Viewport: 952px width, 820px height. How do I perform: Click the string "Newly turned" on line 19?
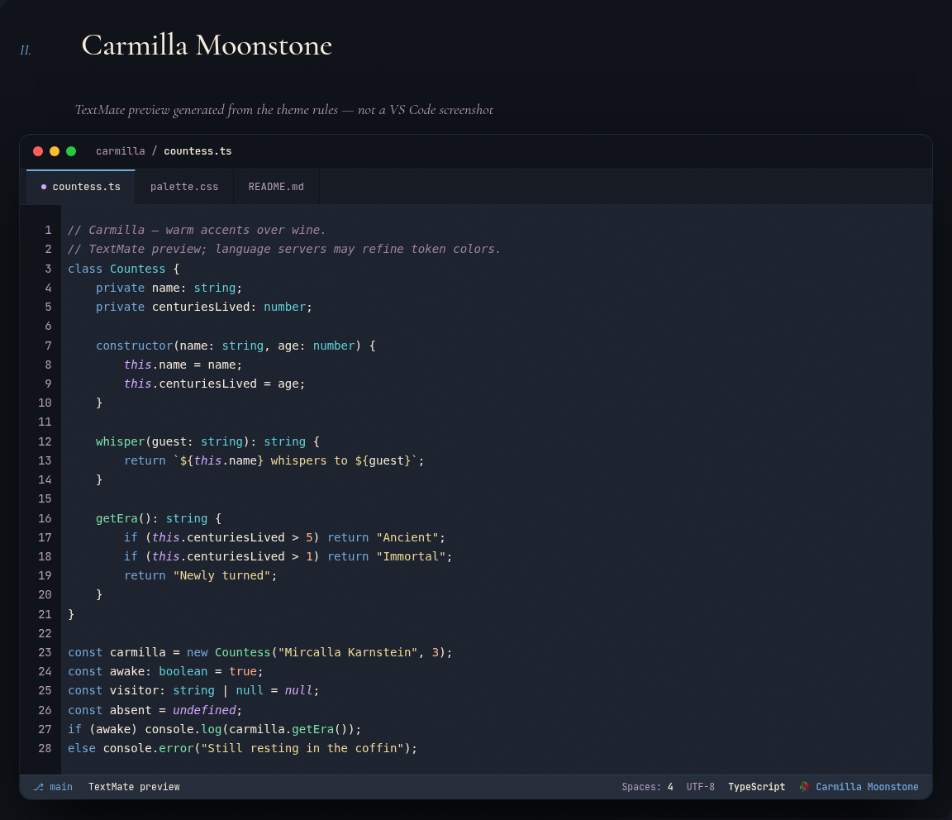(221, 575)
